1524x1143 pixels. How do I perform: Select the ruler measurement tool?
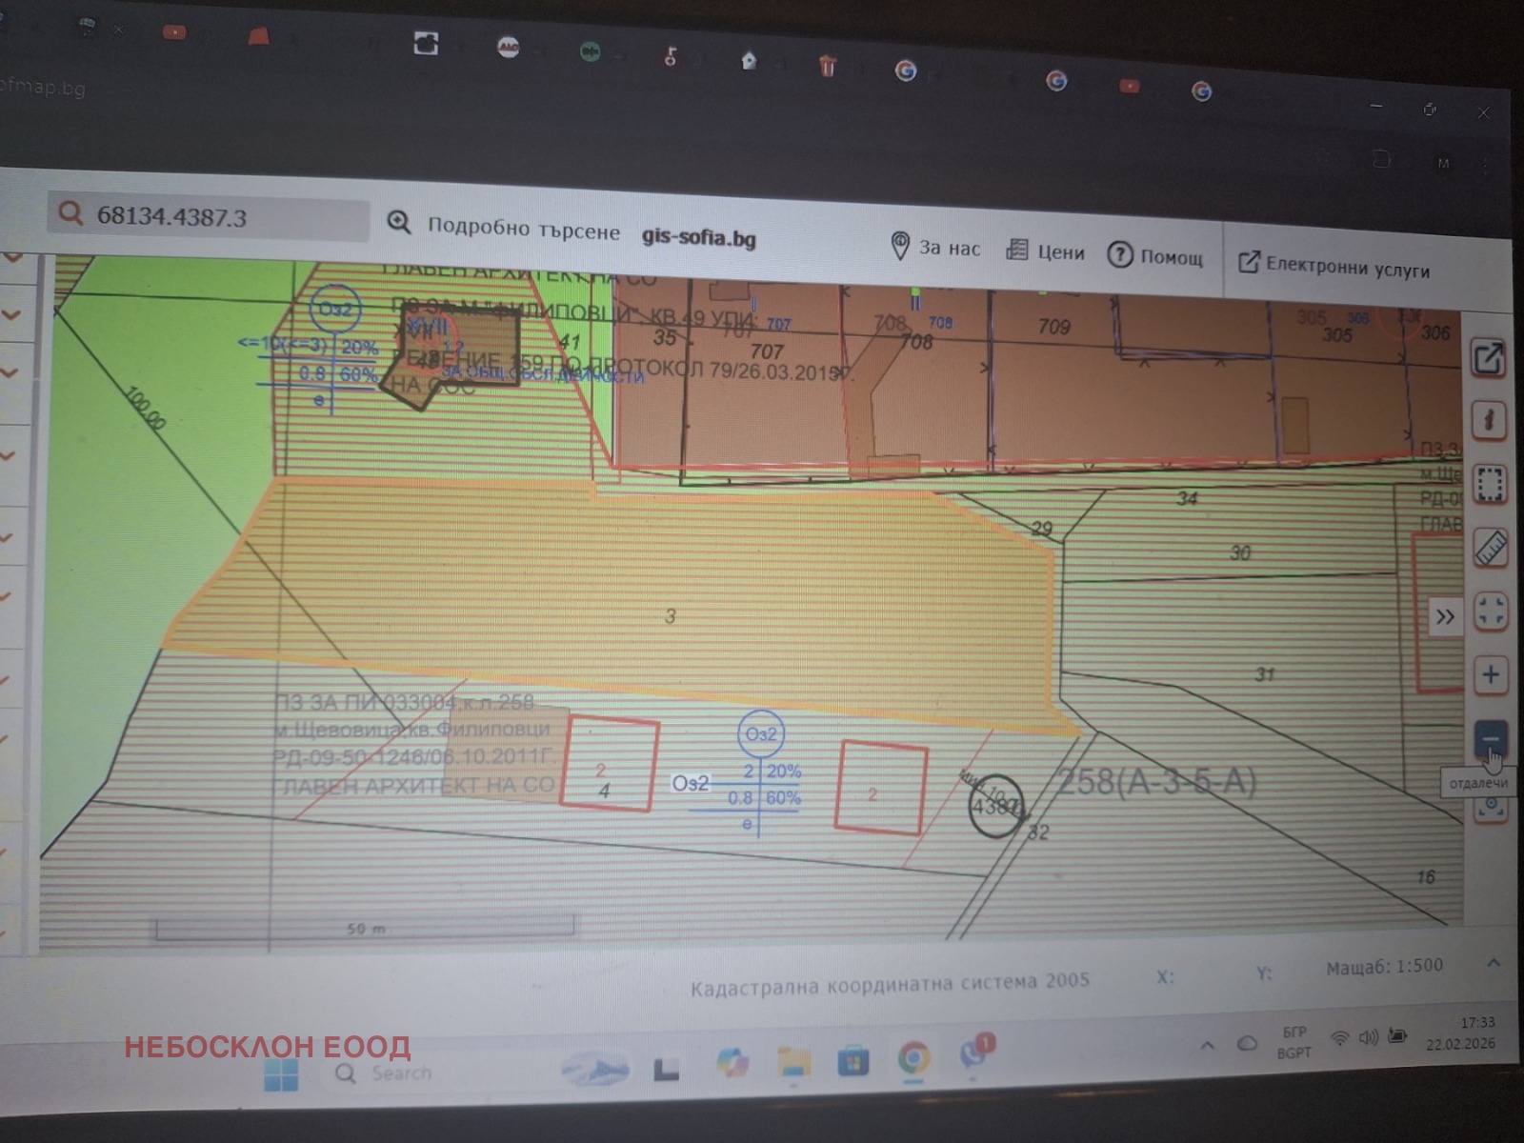coord(1491,549)
